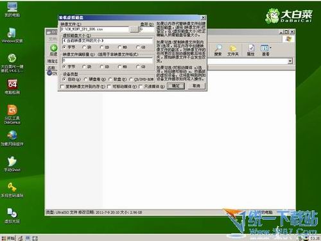The image size is (321, 241).
Task: Open the Explorer address bar dropdown arrow
Action: point(290,61)
